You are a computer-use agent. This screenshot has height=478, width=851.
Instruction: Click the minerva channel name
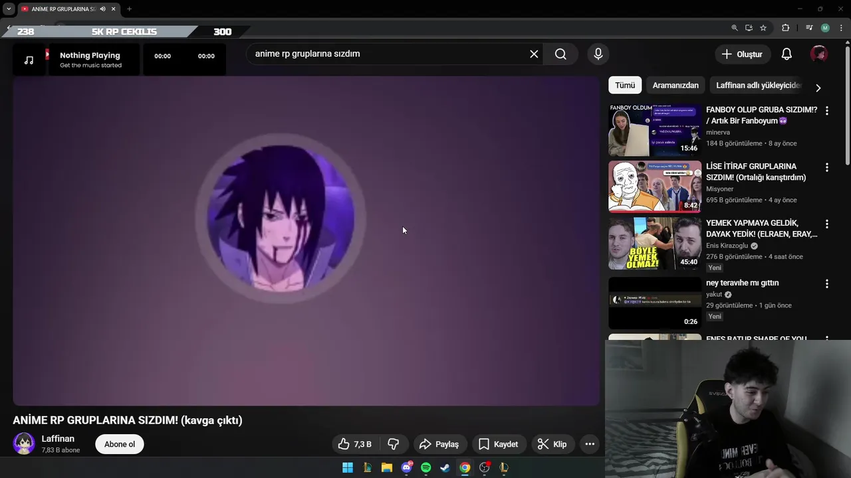point(718,132)
